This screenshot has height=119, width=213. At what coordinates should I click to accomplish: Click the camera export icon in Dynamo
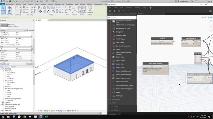[210, 11]
